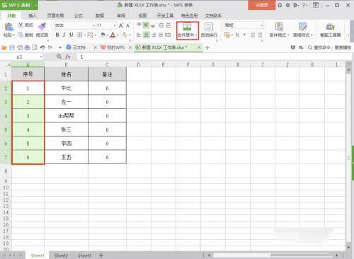Viewport: 354px width, 259px height.
Task: Open the Sheet2 worksheet tab
Action: click(x=61, y=255)
